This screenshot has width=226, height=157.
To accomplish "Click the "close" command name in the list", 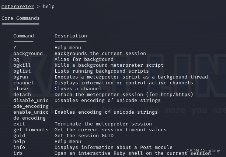I will 21,88.
